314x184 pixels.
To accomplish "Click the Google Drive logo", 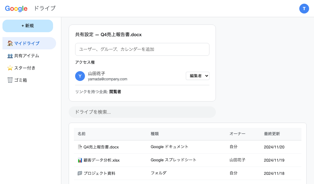I will point(16,9).
